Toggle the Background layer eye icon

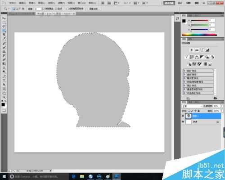click(183, 121)
